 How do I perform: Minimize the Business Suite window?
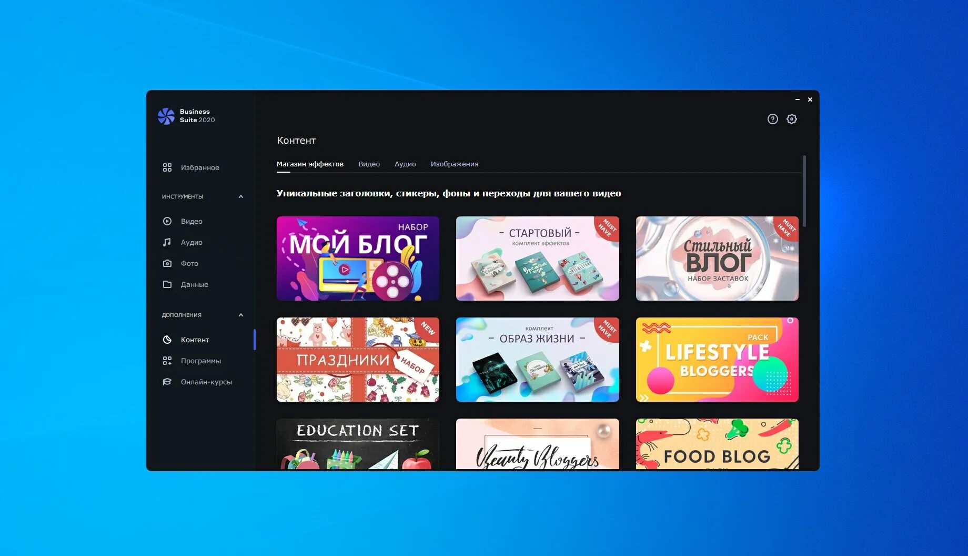tap(798, 100)
